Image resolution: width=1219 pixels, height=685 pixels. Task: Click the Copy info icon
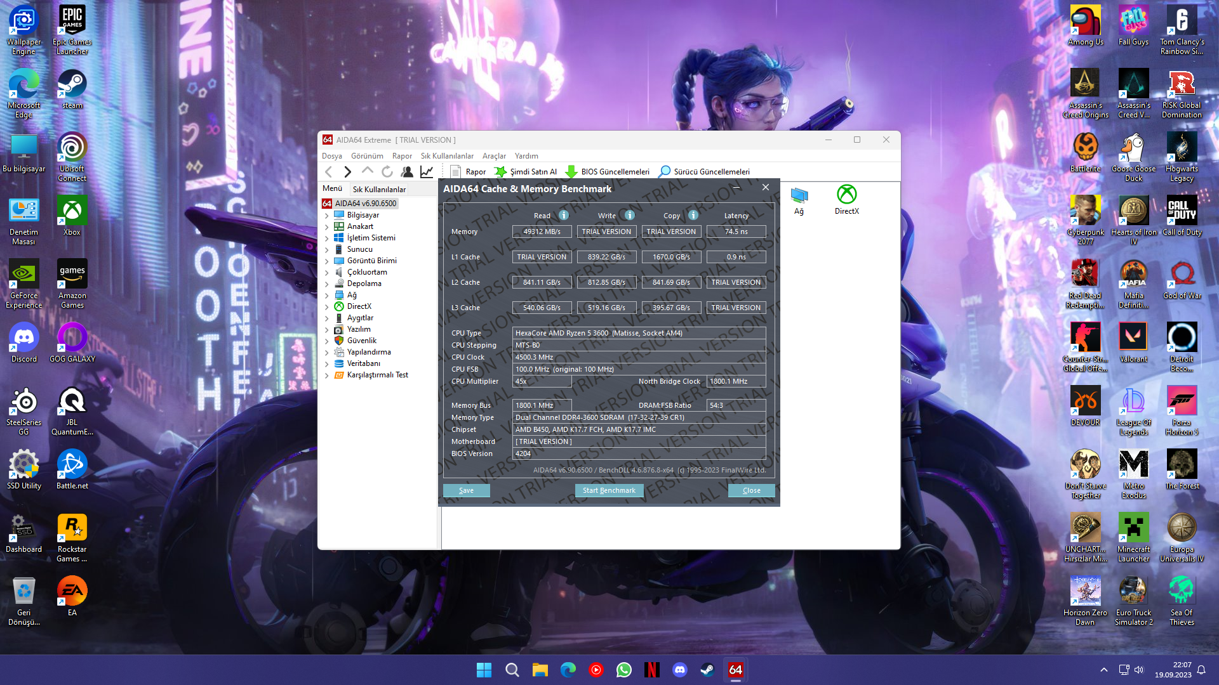click(693, 216)
